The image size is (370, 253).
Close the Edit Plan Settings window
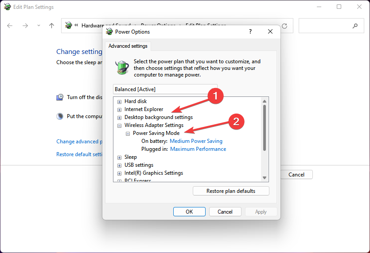coord(359,7)
